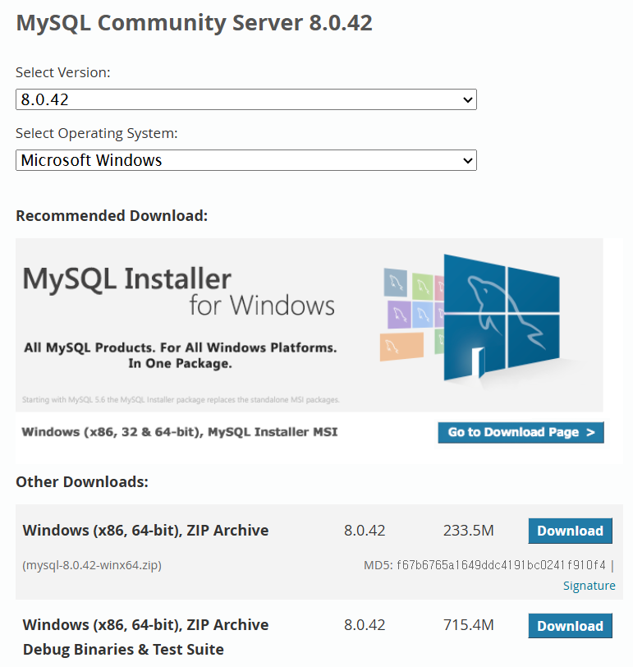Click the MD5 checksum f67b6765a1649ddc4191bc0241f910f4

[501, 565]
